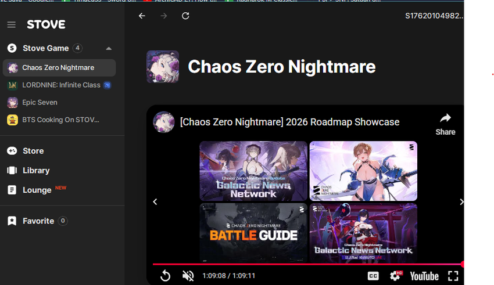Image resolution: width=494 pixels, height=285 pixels.
Task: Click the red video progress bar
Action: coord(308,264)
